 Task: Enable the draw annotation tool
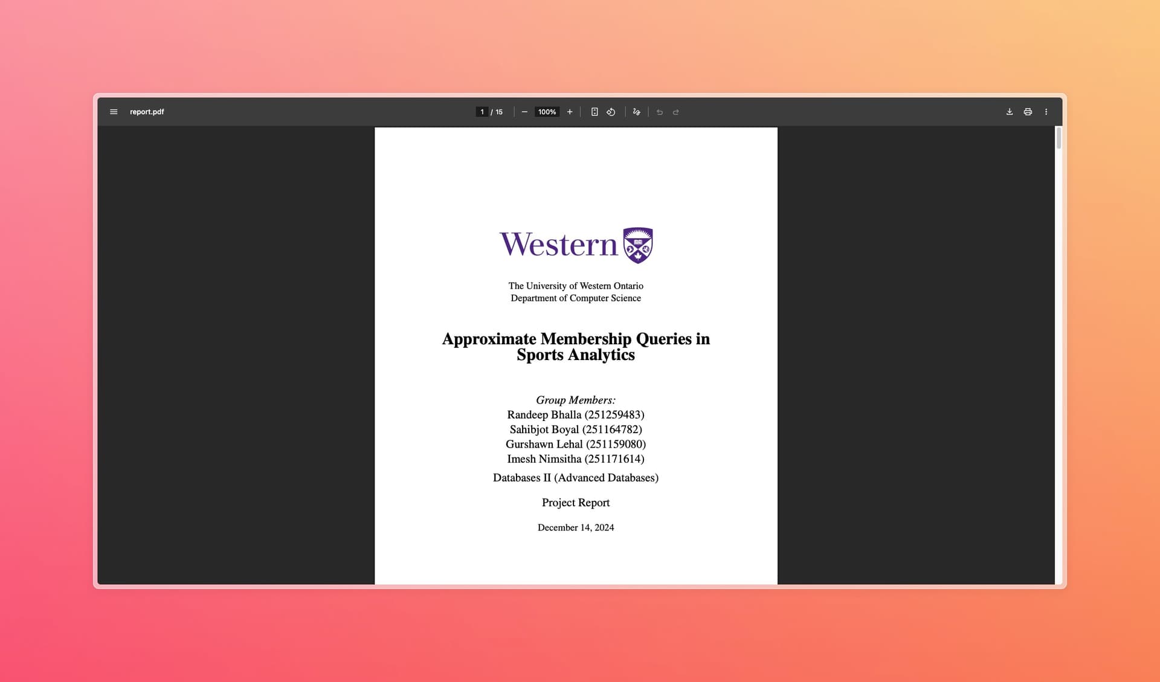coord(636,112)
